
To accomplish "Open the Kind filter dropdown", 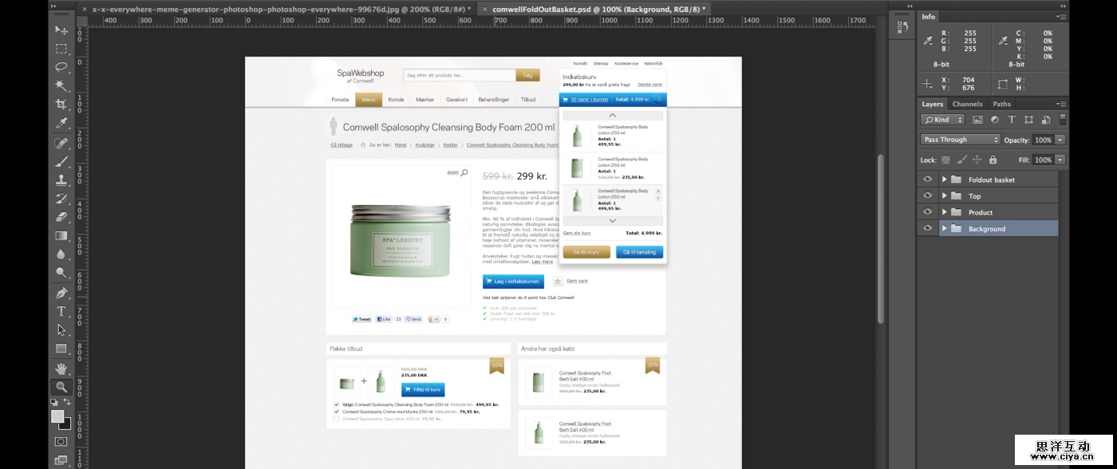I will click(942, 119).
